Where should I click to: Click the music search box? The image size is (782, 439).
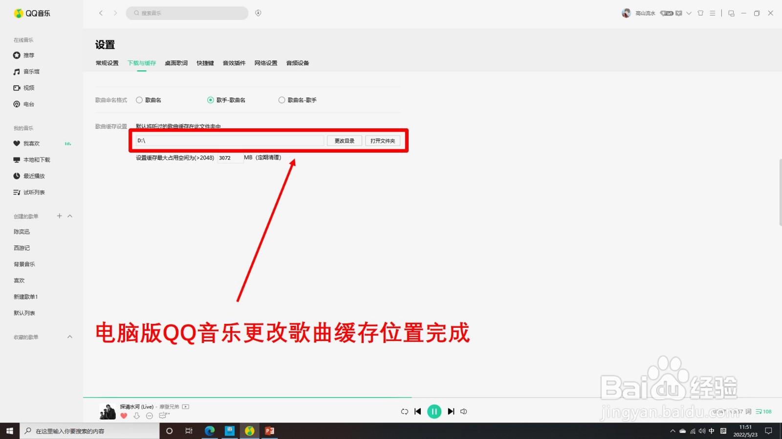(x=187, y=13)
